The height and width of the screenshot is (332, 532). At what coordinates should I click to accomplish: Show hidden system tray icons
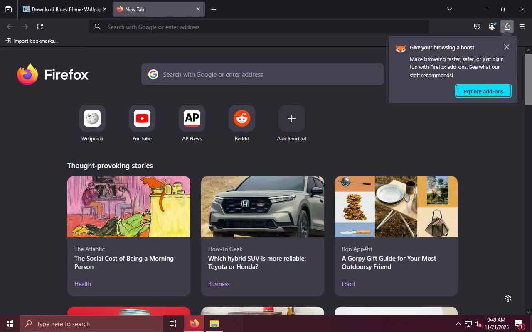click(x=458, y=324)
